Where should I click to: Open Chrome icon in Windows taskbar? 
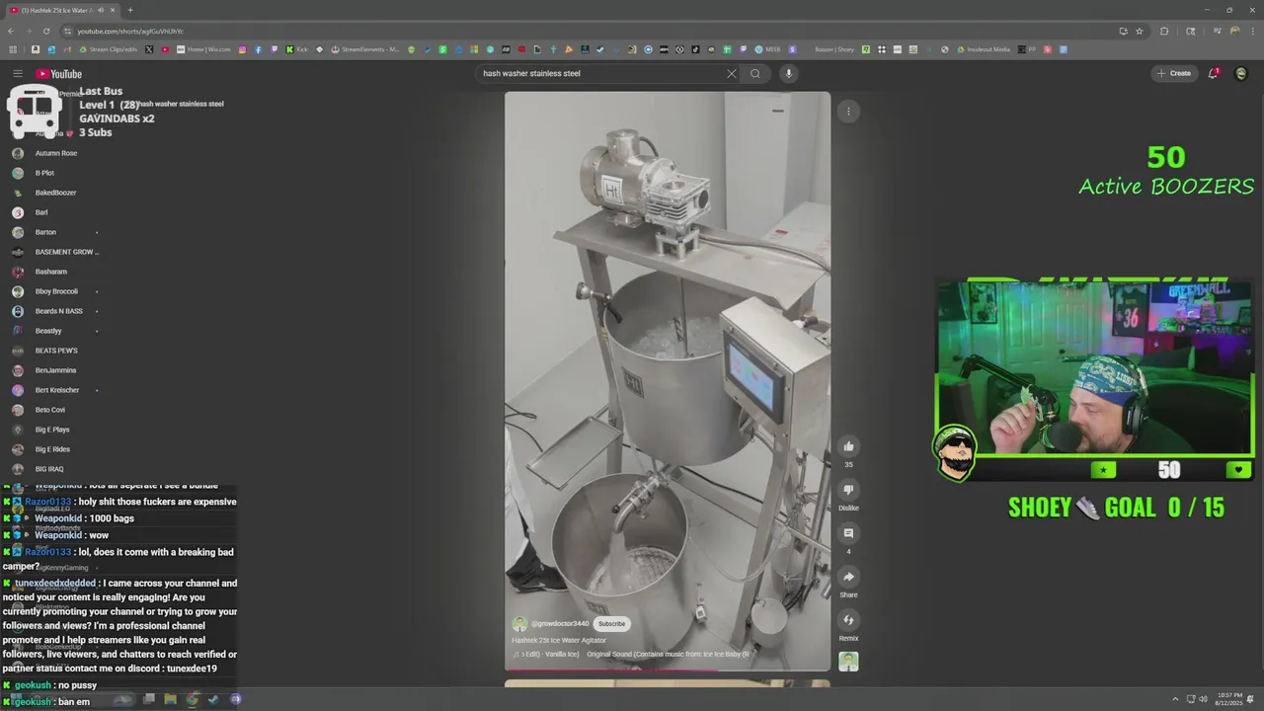192,699
